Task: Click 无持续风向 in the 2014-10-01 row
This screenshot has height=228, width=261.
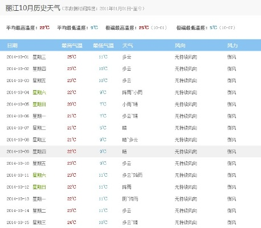Action: [186, 57]
